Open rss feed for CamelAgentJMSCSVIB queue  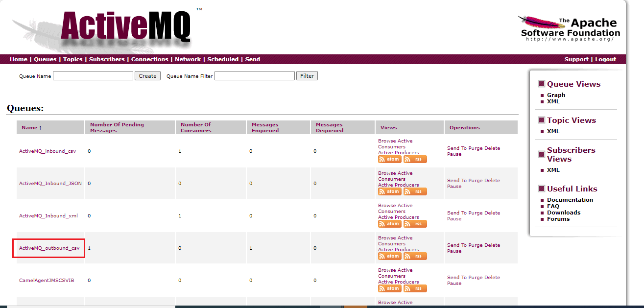(x=415, y=288)
